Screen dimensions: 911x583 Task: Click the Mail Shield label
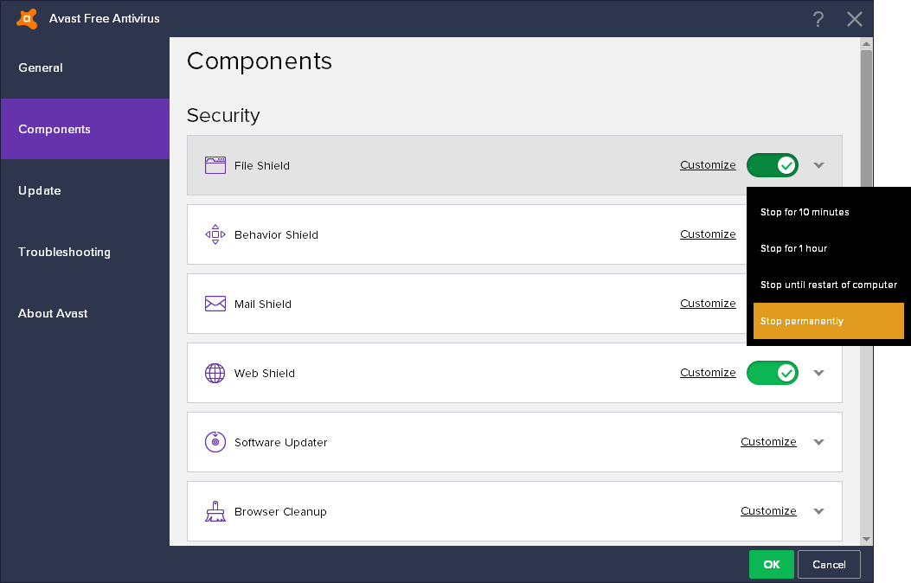263,304
